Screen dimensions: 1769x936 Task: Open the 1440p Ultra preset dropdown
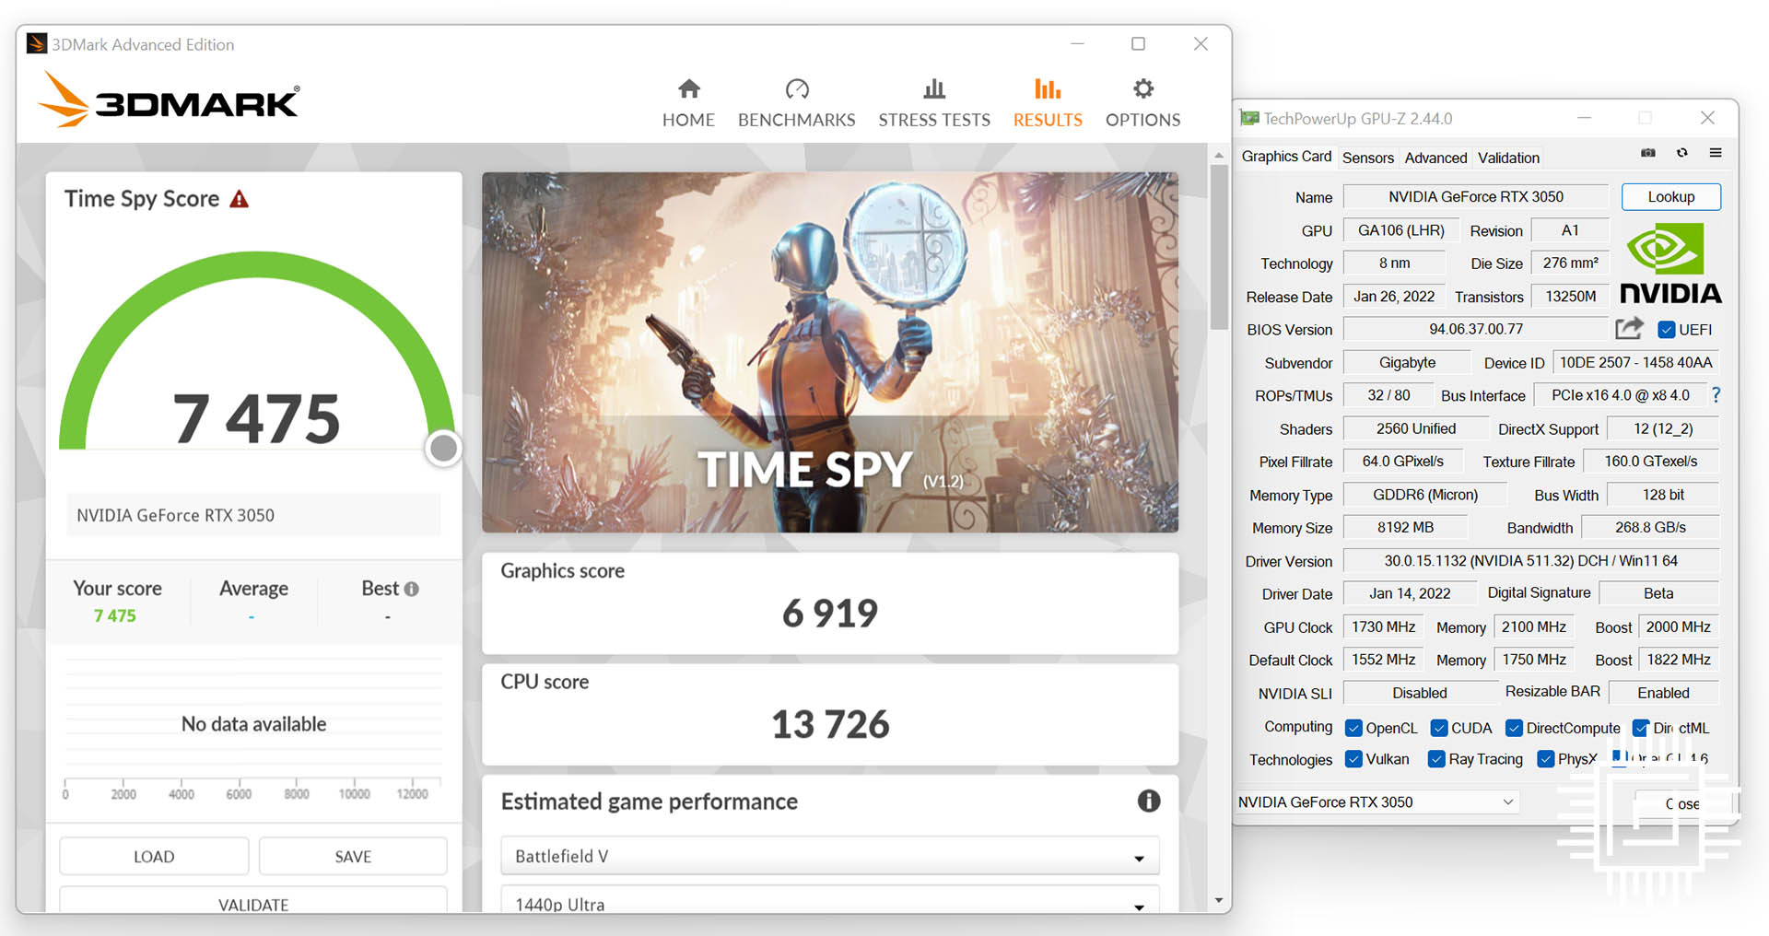(x=830, y=901)
